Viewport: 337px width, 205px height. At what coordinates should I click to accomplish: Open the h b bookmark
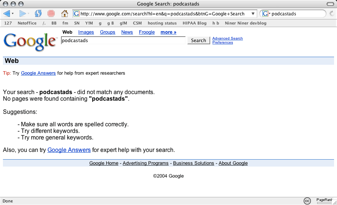(216, 23)
